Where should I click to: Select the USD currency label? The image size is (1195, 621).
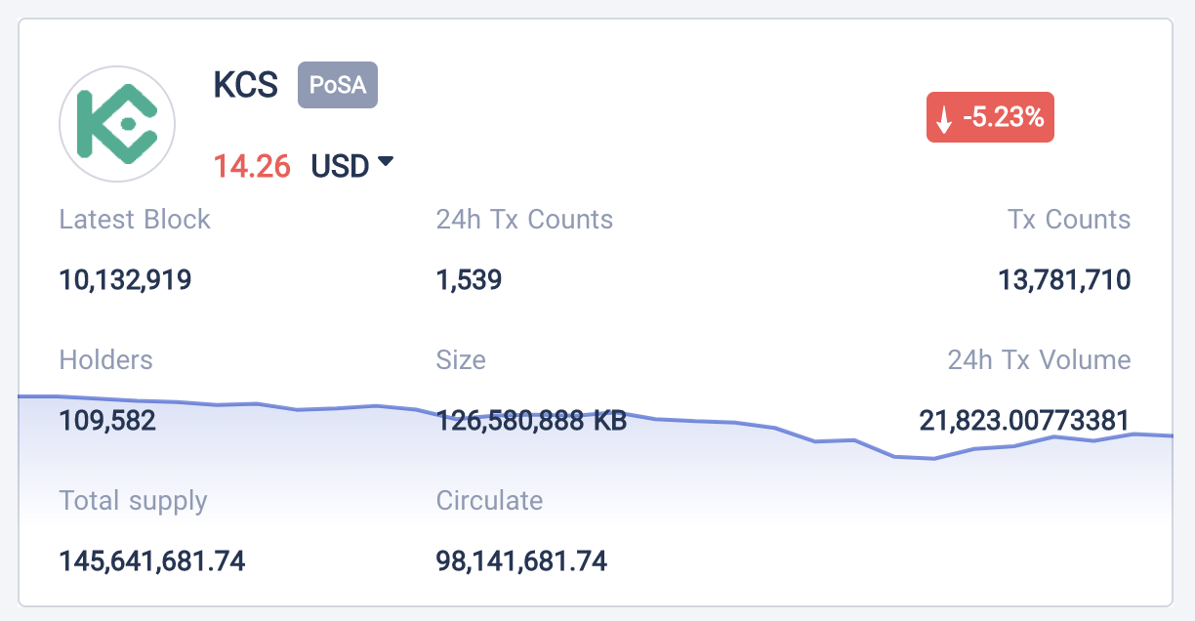tap(340, 166)
